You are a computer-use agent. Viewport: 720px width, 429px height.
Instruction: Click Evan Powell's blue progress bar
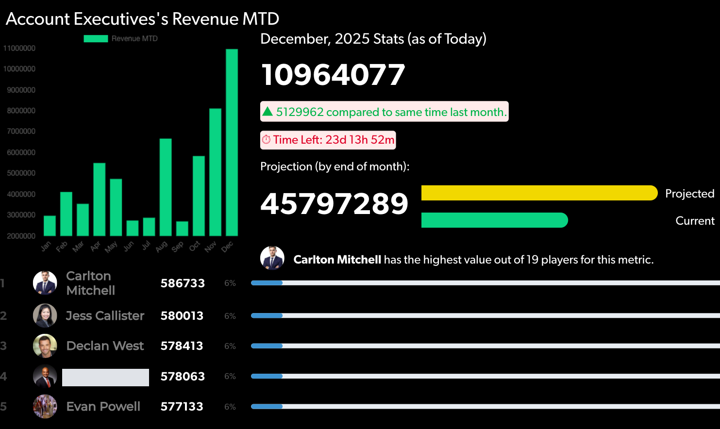click(x=267, y=407)
